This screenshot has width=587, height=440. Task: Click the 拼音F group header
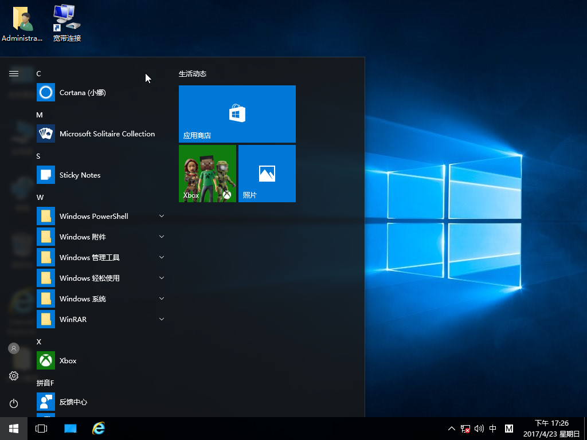pyautogui.click(x=45, y=383)
